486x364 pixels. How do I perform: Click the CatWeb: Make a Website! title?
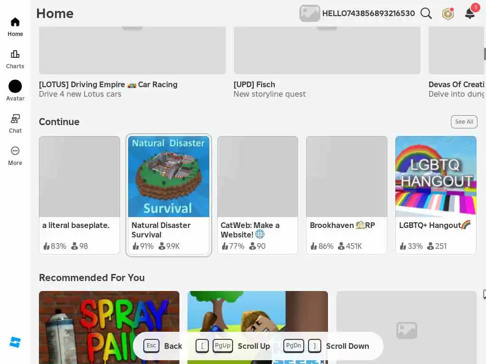[250, 230]
